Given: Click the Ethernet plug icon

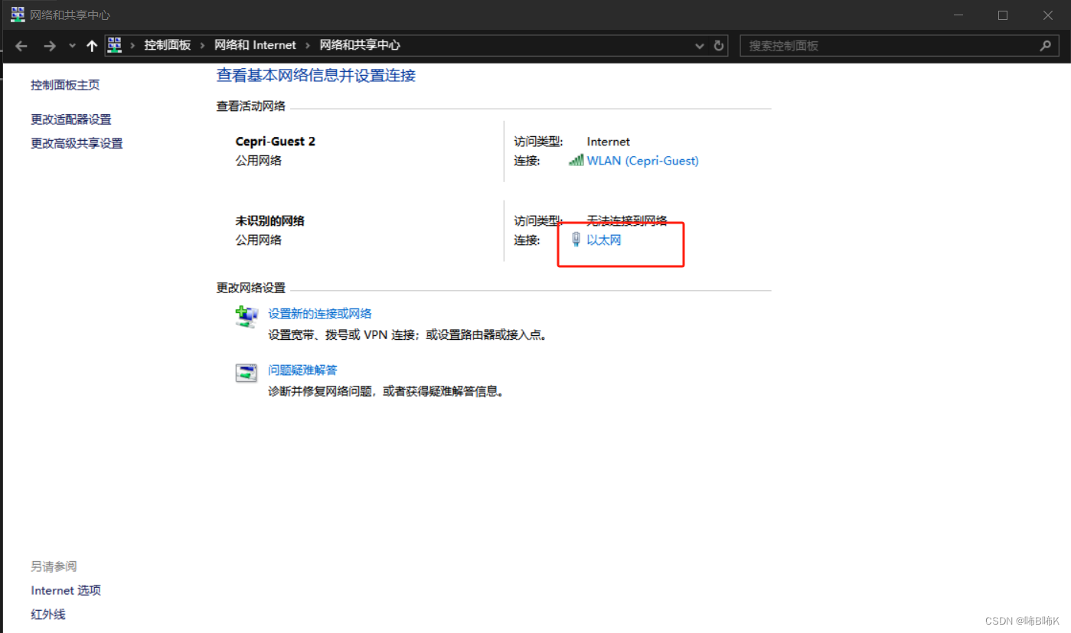Looking at the screenshot, I should (576, 240).
